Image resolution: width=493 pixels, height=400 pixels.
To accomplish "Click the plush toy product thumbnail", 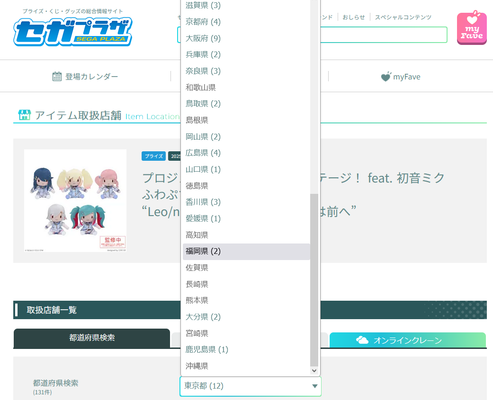I will click(x=75, y=200).
